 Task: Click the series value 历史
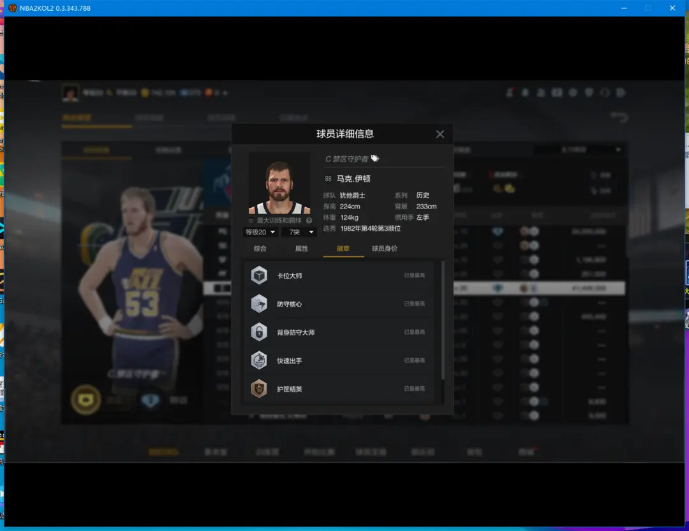point(423,195)
